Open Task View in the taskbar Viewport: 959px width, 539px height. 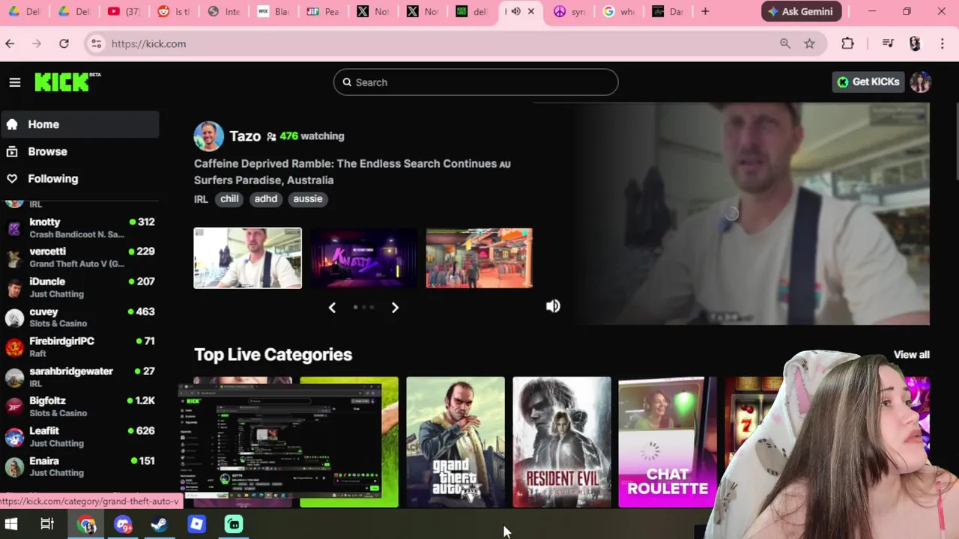coord(47,524)
